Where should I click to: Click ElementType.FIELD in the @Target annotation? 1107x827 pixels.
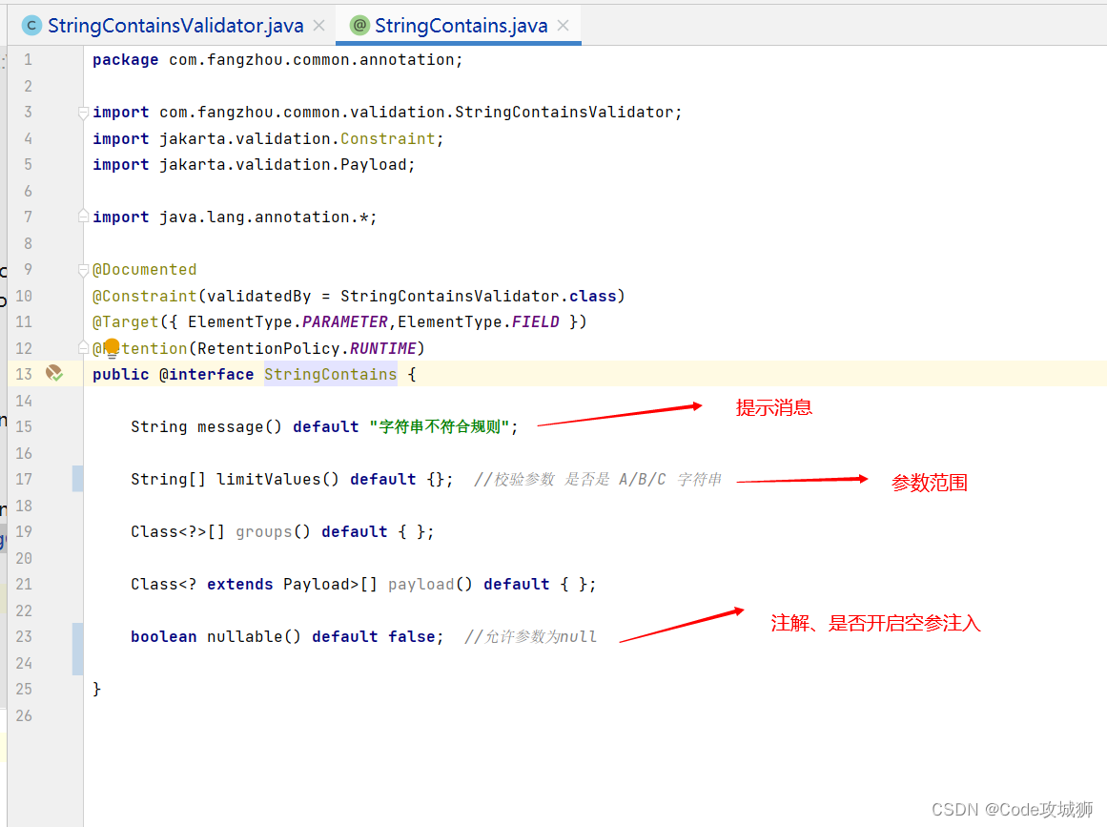[479, 322]
